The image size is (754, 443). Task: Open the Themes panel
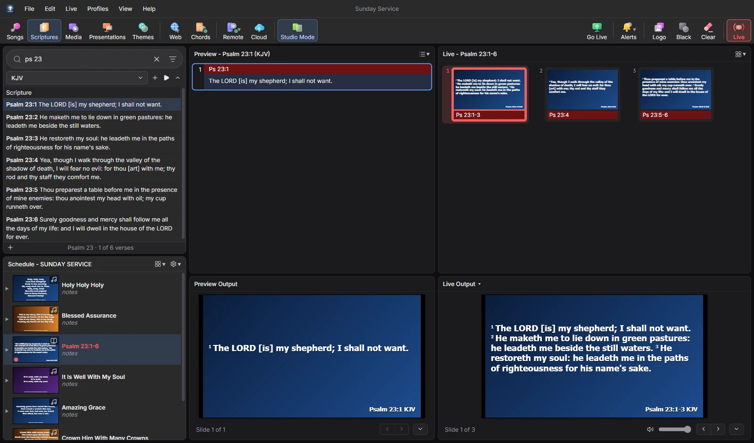click(x=143, y=31)
